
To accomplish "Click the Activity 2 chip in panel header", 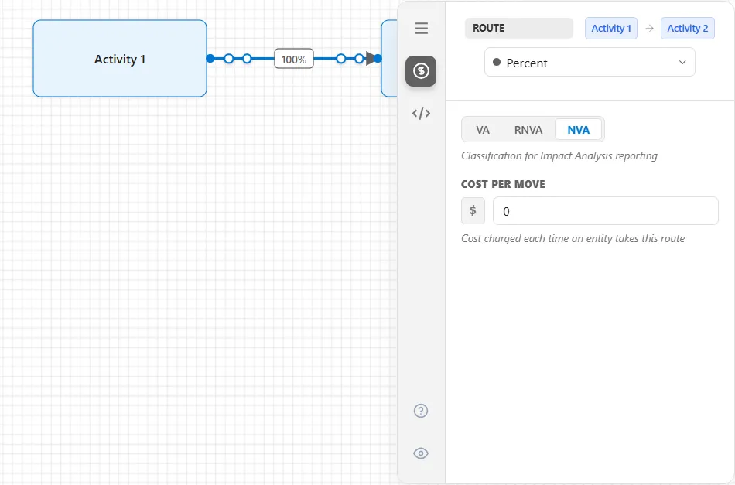I will point(688,28).
